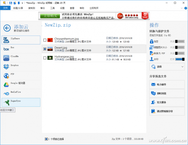Expand the 选项 options dropdown chevron
This screenshot has width=188, height=145.
pyautogui.click(x=182, y=67)
